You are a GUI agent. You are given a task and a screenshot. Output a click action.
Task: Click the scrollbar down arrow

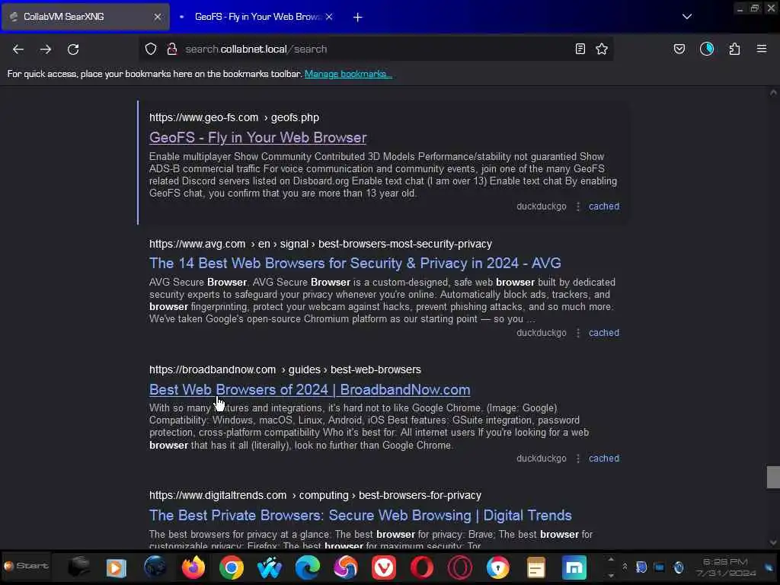773,542
